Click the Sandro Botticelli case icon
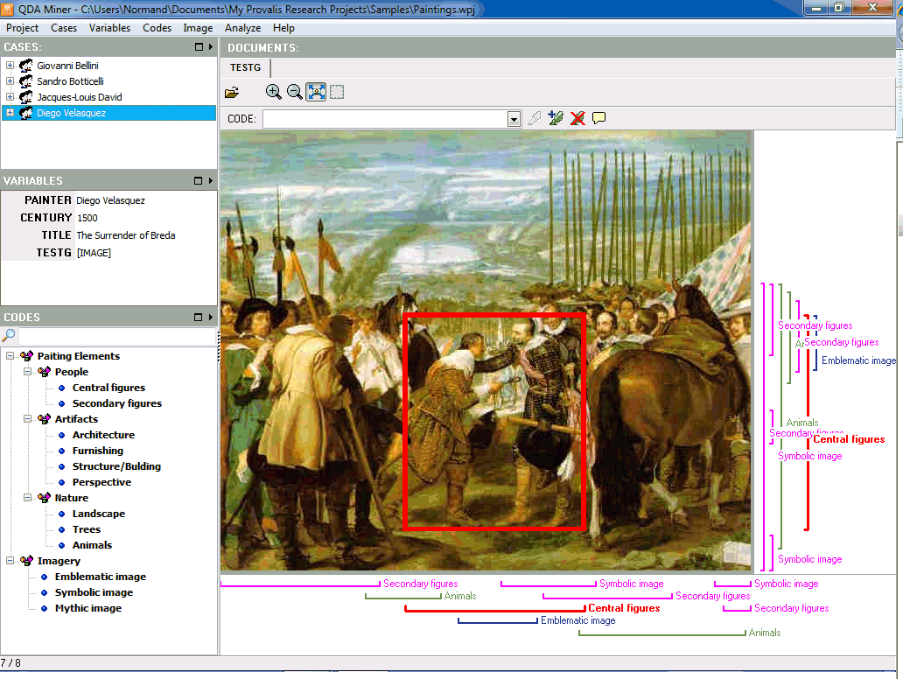This screenshot has width=903, height=679. pyautogui.click(x=26, y=81)
